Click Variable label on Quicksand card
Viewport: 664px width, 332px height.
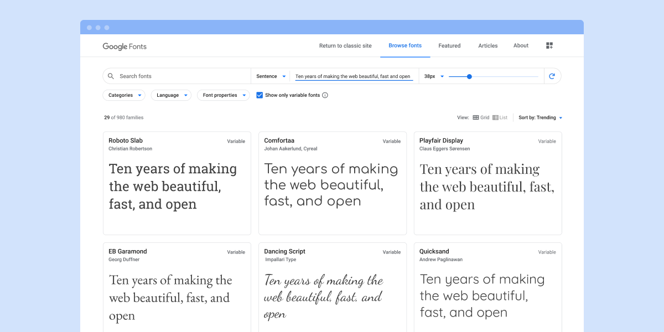[547, 252]
